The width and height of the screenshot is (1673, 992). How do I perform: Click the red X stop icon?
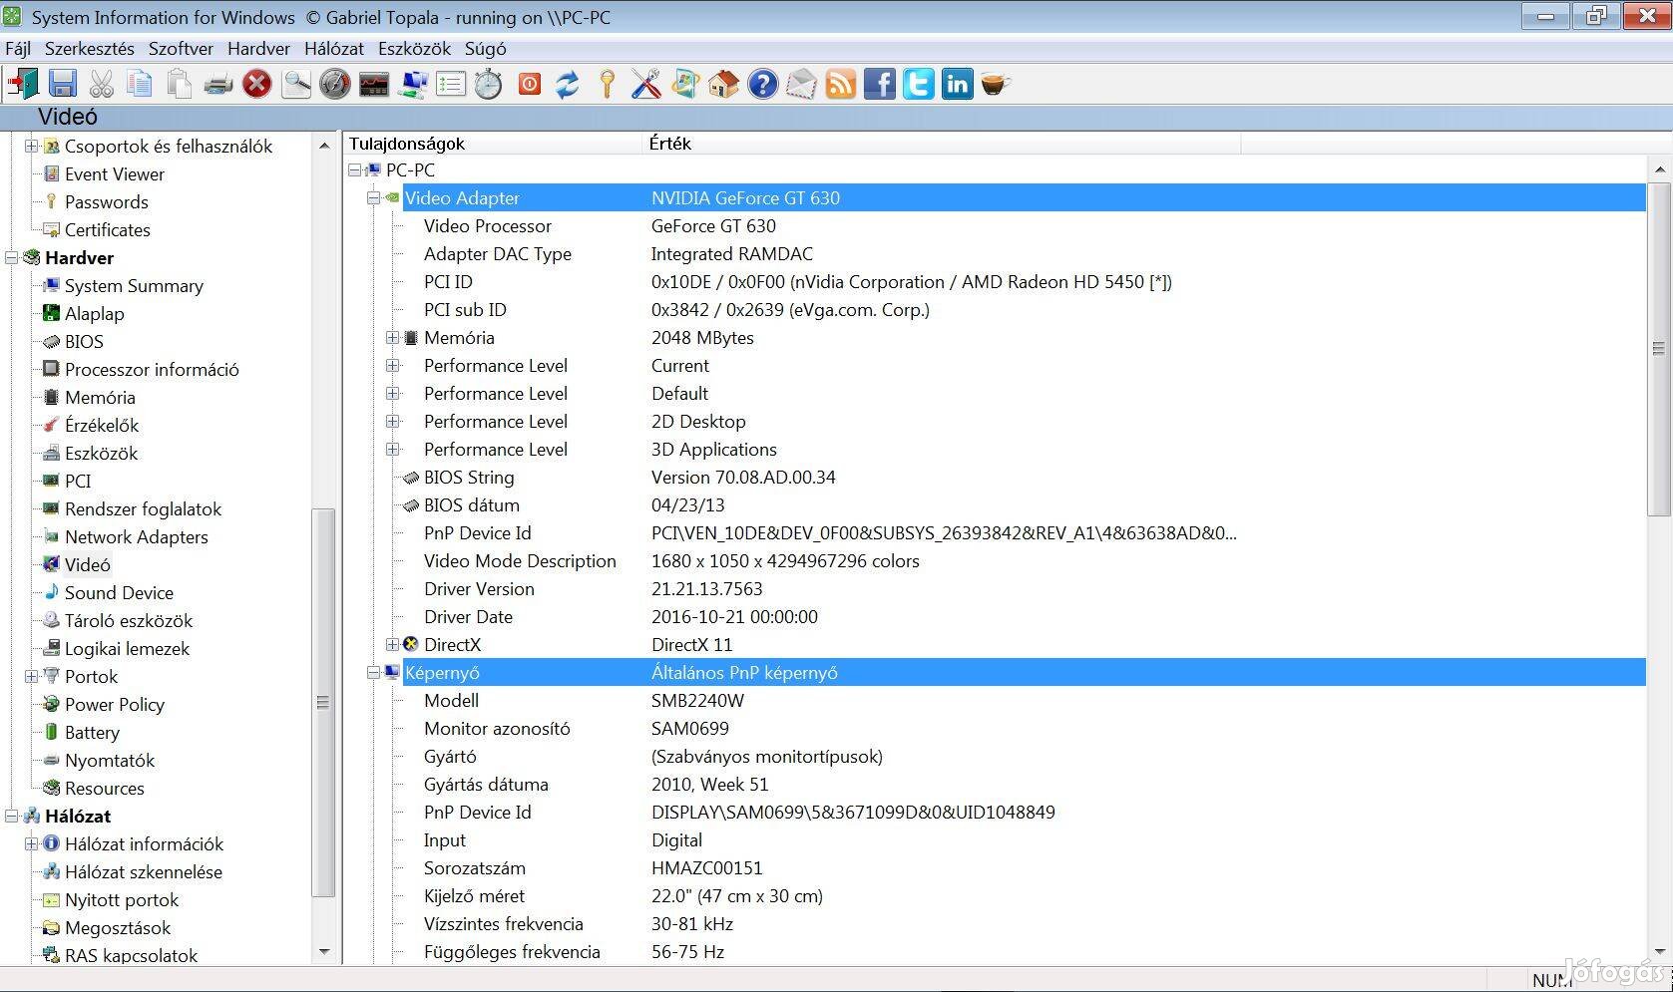(256, 84)
